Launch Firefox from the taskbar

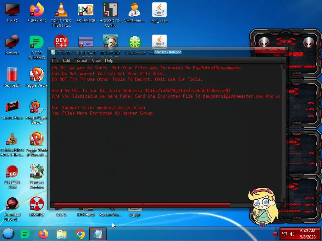click(x=43, y=234)
